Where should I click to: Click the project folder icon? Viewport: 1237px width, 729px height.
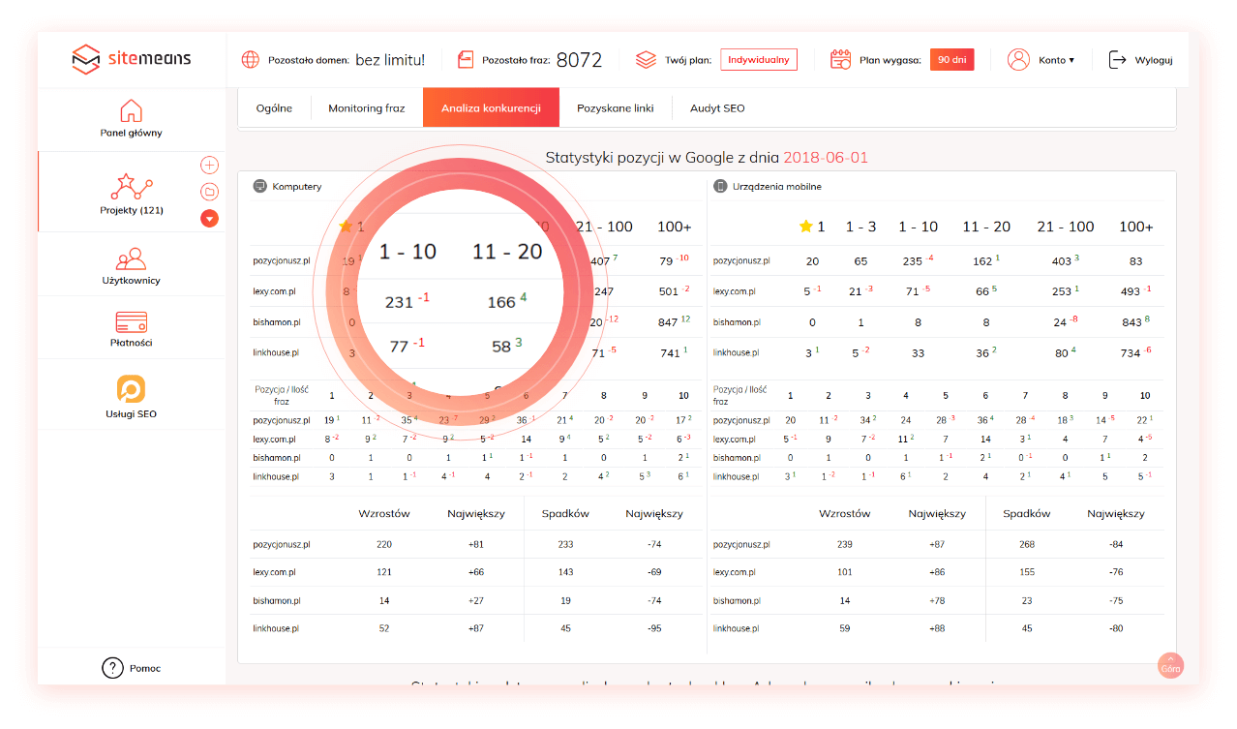209,192
